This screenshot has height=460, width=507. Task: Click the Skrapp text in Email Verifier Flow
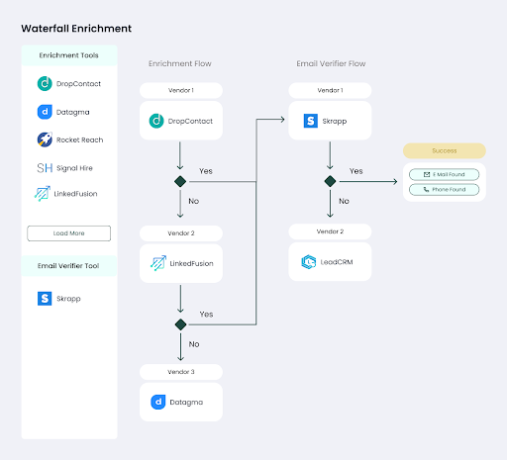coord(335,121)
